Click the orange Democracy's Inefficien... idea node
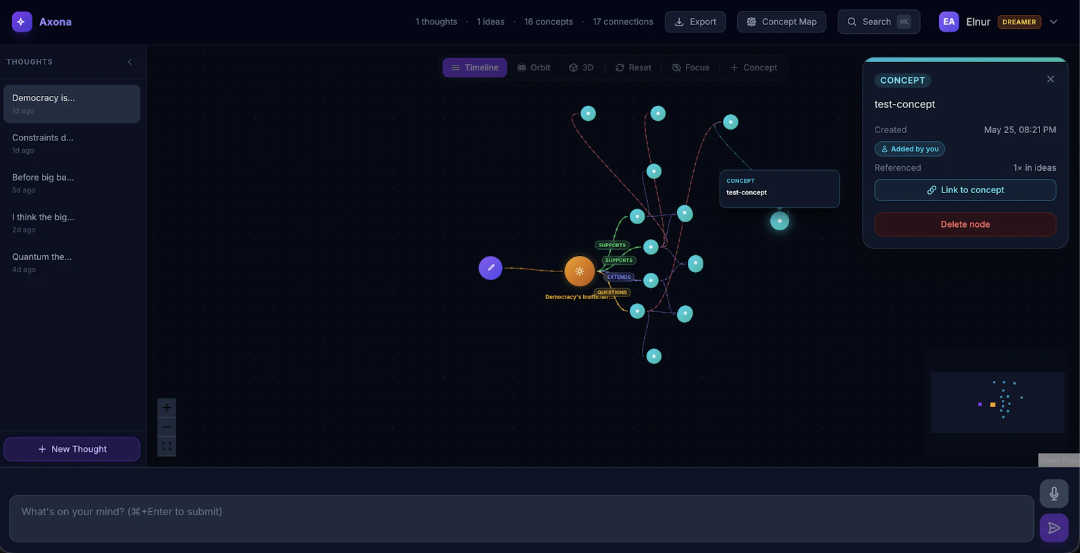The image size is (1080, 553). pos(579,271)
